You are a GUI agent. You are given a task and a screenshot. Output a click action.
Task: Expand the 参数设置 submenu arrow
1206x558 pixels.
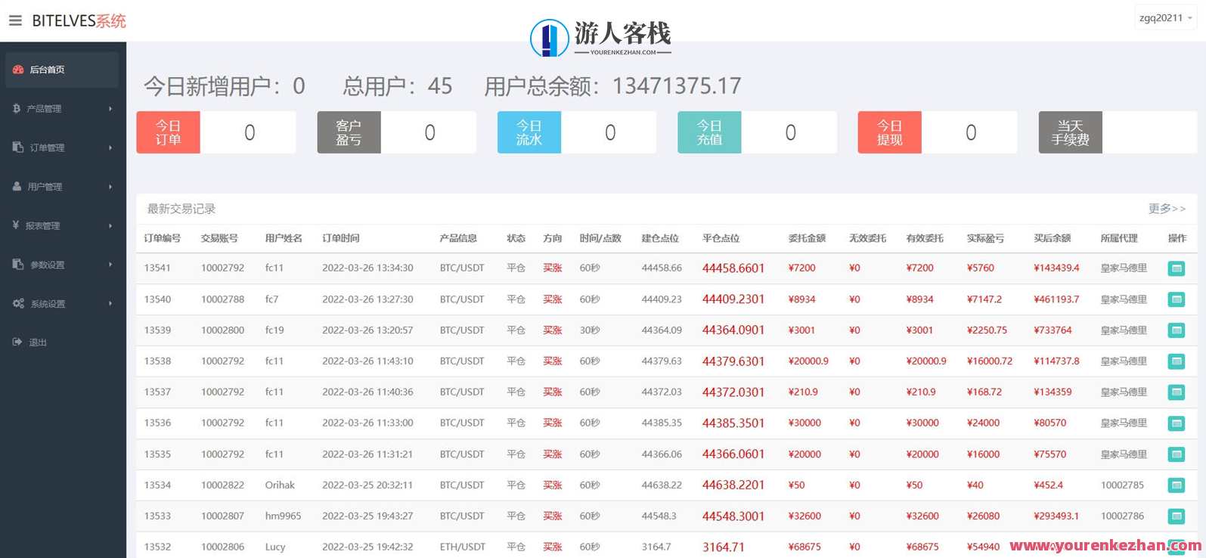(110, 265)
